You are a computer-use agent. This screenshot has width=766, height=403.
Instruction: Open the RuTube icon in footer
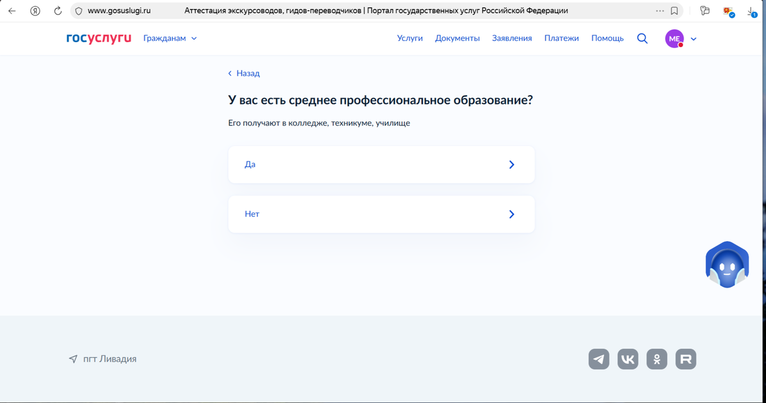686,359
